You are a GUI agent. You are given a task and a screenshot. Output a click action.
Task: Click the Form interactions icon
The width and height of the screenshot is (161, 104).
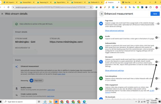click(101, 78)
